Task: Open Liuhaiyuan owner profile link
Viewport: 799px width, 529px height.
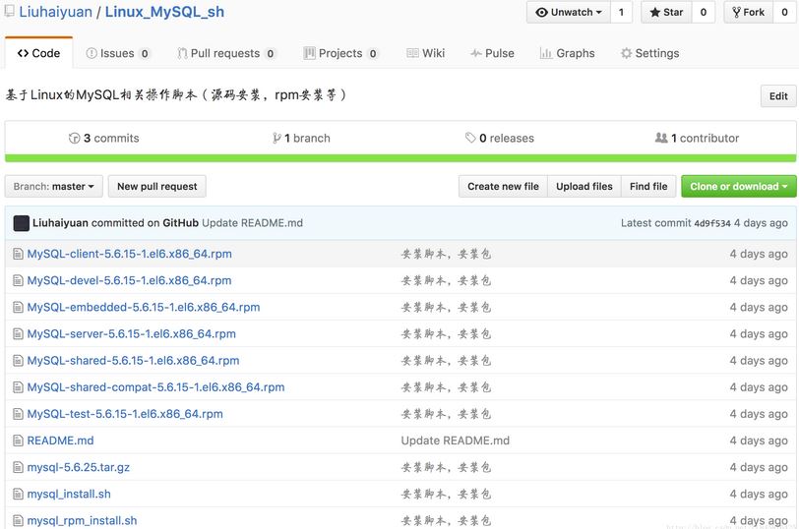Action: pyautogui.click(x=55, y=12)
